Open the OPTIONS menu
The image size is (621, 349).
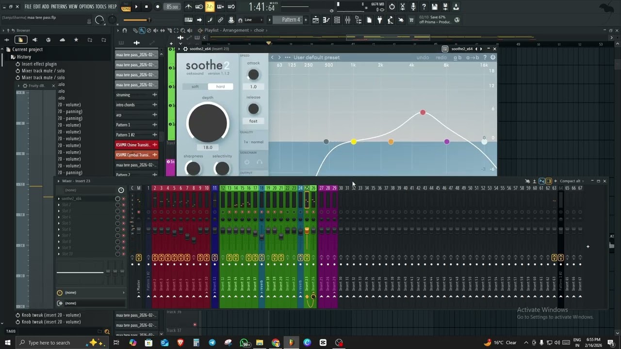tap(86, 7)
